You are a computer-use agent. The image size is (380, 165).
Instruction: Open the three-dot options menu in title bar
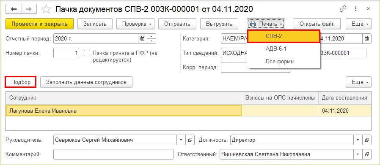point(356,9)
